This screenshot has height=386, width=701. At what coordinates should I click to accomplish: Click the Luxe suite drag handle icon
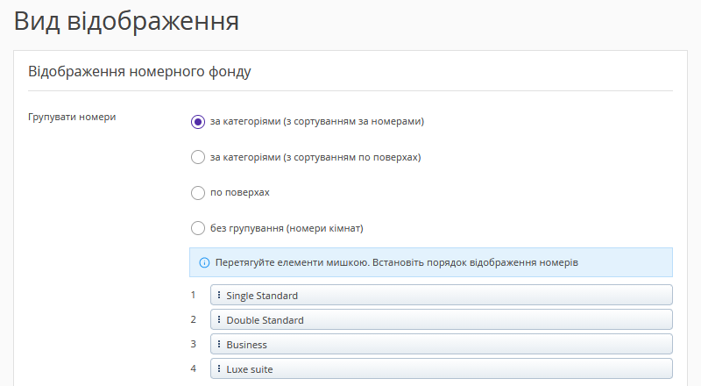[219, 368]
